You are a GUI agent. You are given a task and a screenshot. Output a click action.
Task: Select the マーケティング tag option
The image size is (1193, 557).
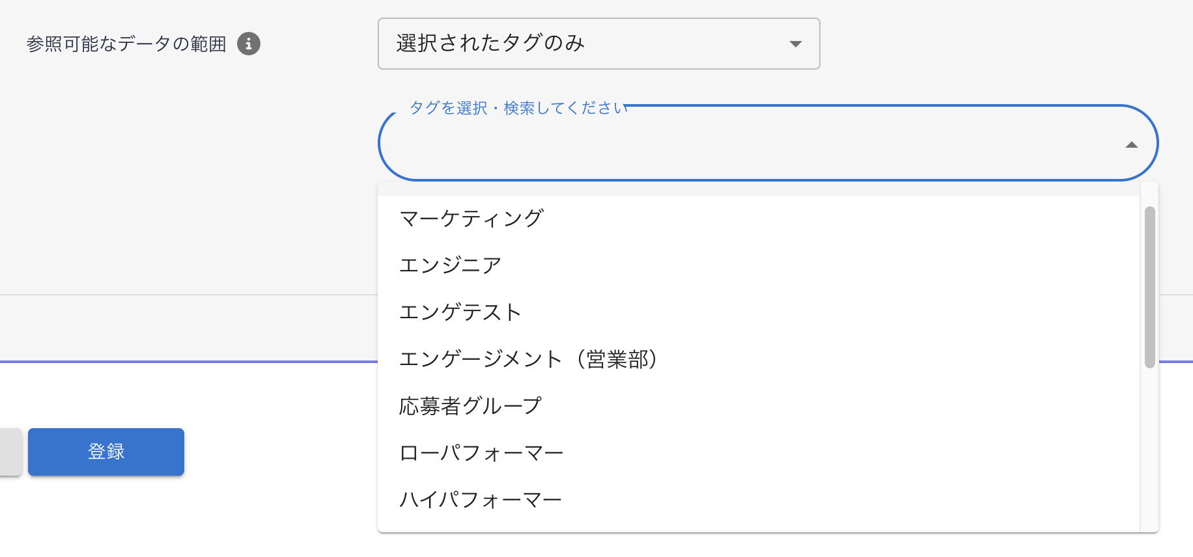point(471,218)
